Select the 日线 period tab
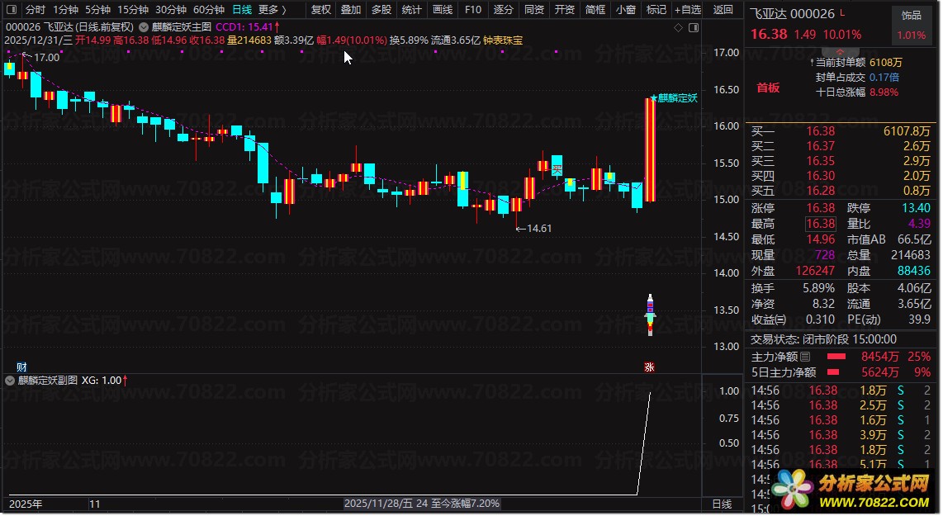 [242, 10]
